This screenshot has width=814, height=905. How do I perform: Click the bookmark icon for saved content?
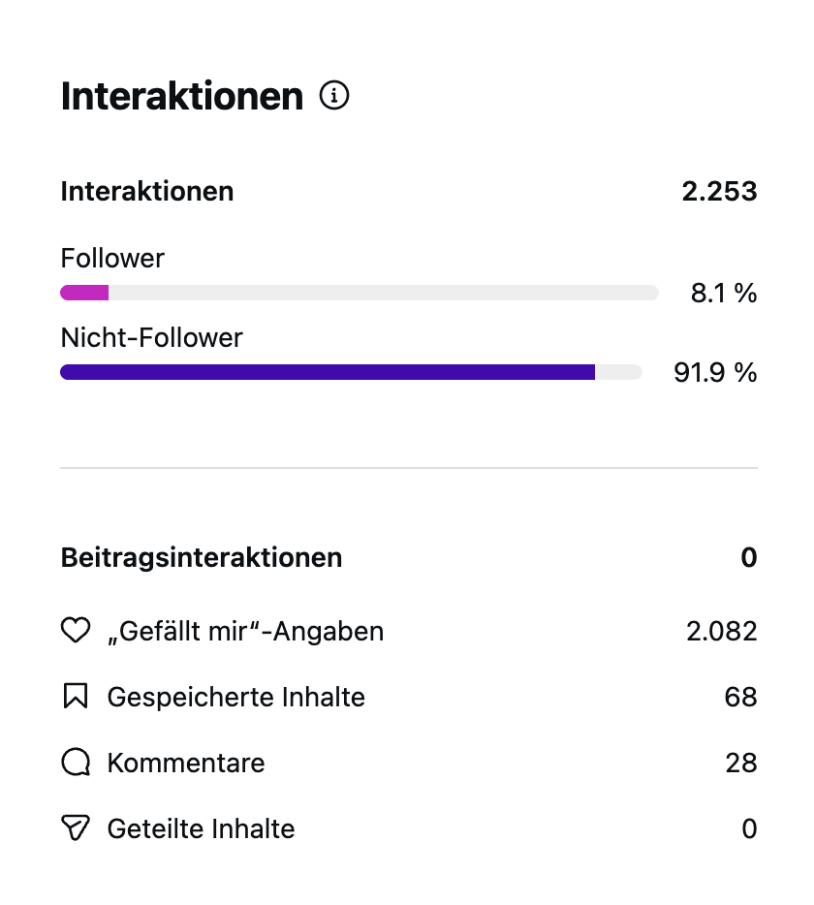[75, 697]
